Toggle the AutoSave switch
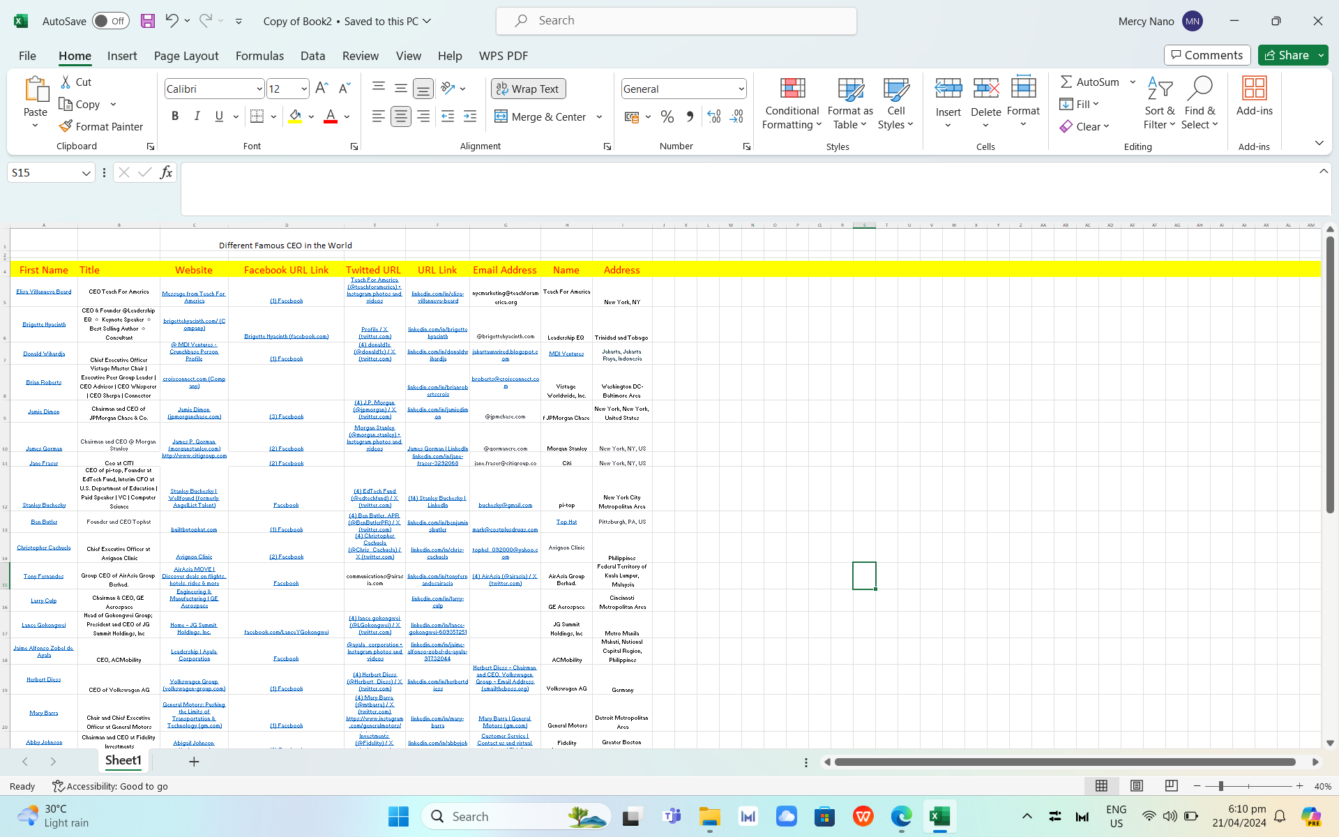 pos(111,21)
